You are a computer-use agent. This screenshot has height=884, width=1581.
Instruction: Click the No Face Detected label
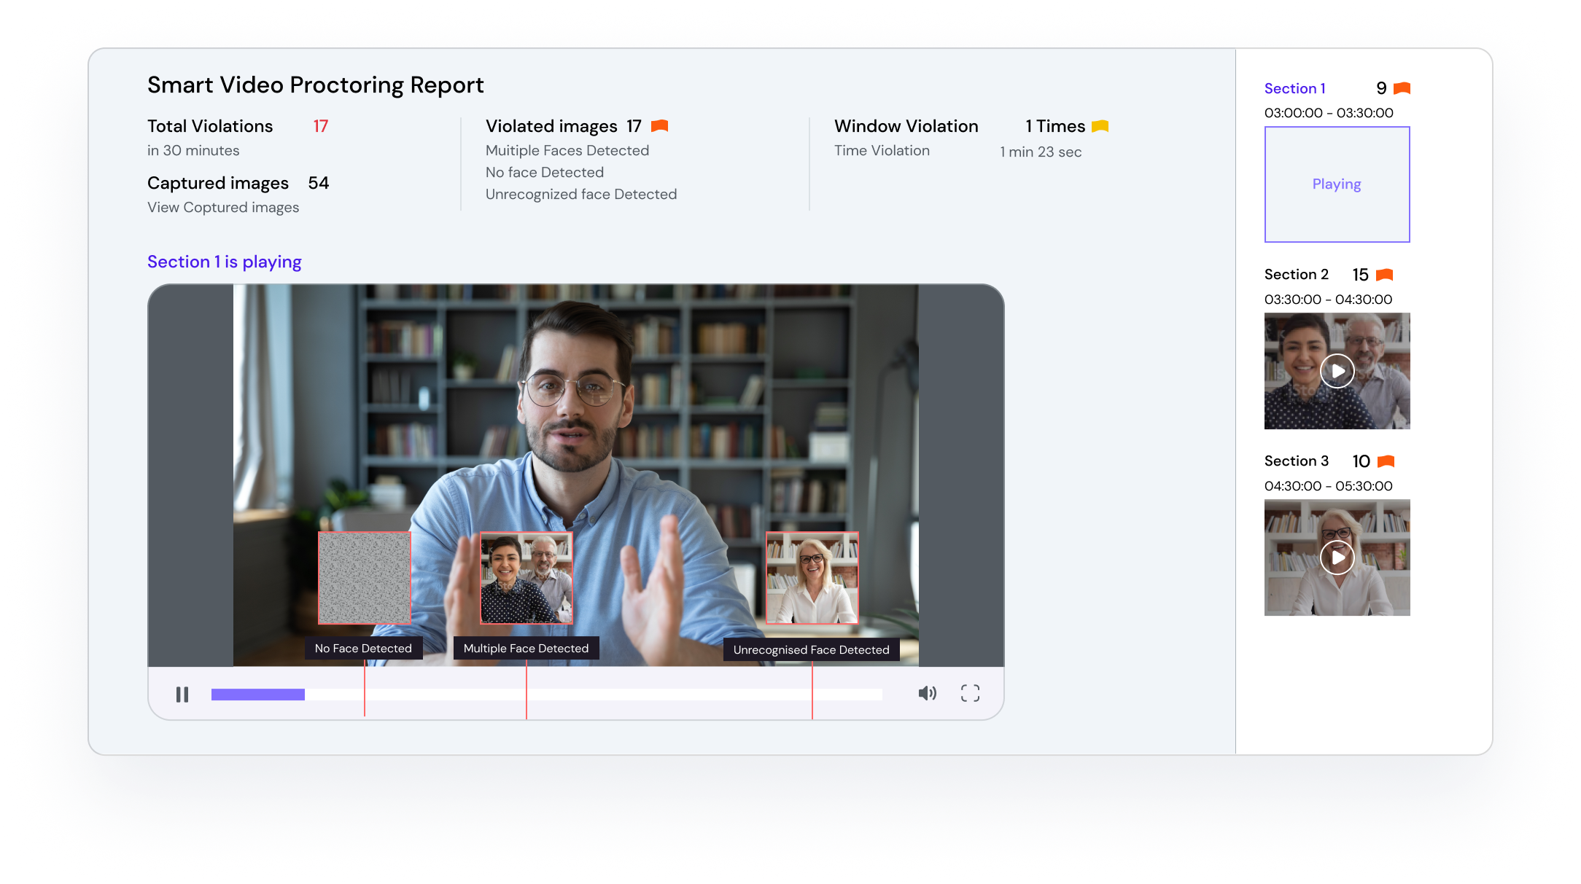362,648
